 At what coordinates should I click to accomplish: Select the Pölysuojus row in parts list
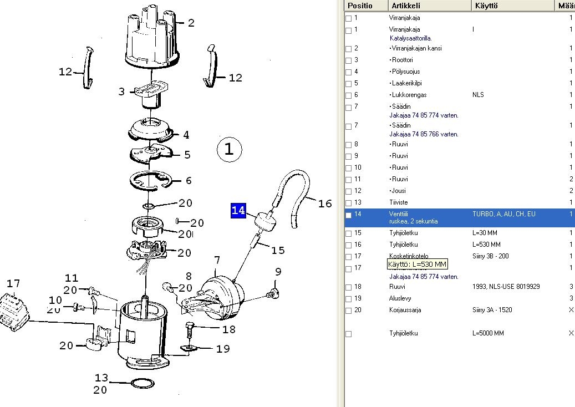pyautogui.click(x=405, y=72)
